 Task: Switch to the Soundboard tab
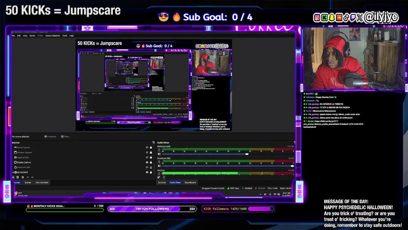190,182
